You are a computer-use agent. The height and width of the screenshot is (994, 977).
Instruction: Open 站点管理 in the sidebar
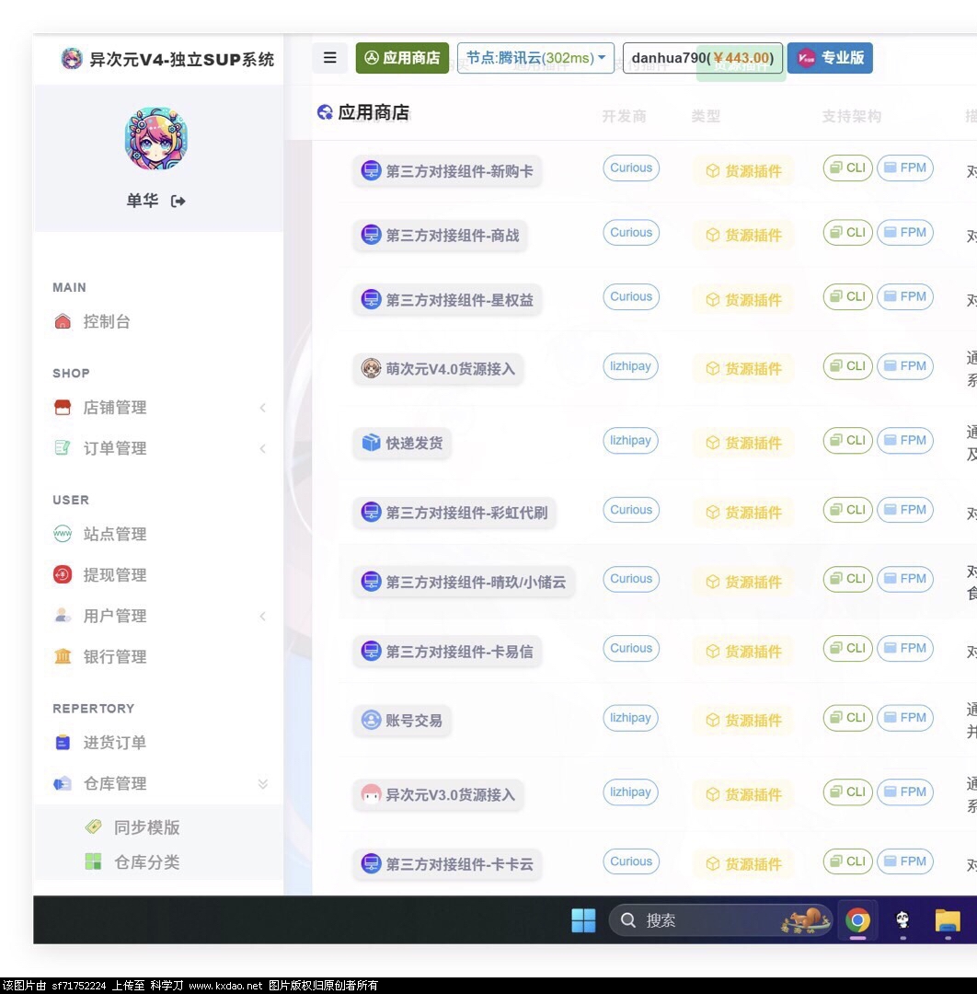114,535
